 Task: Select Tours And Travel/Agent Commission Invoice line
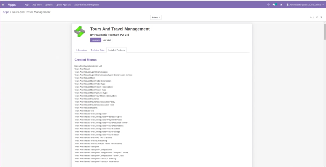click(x=103, y=75)
